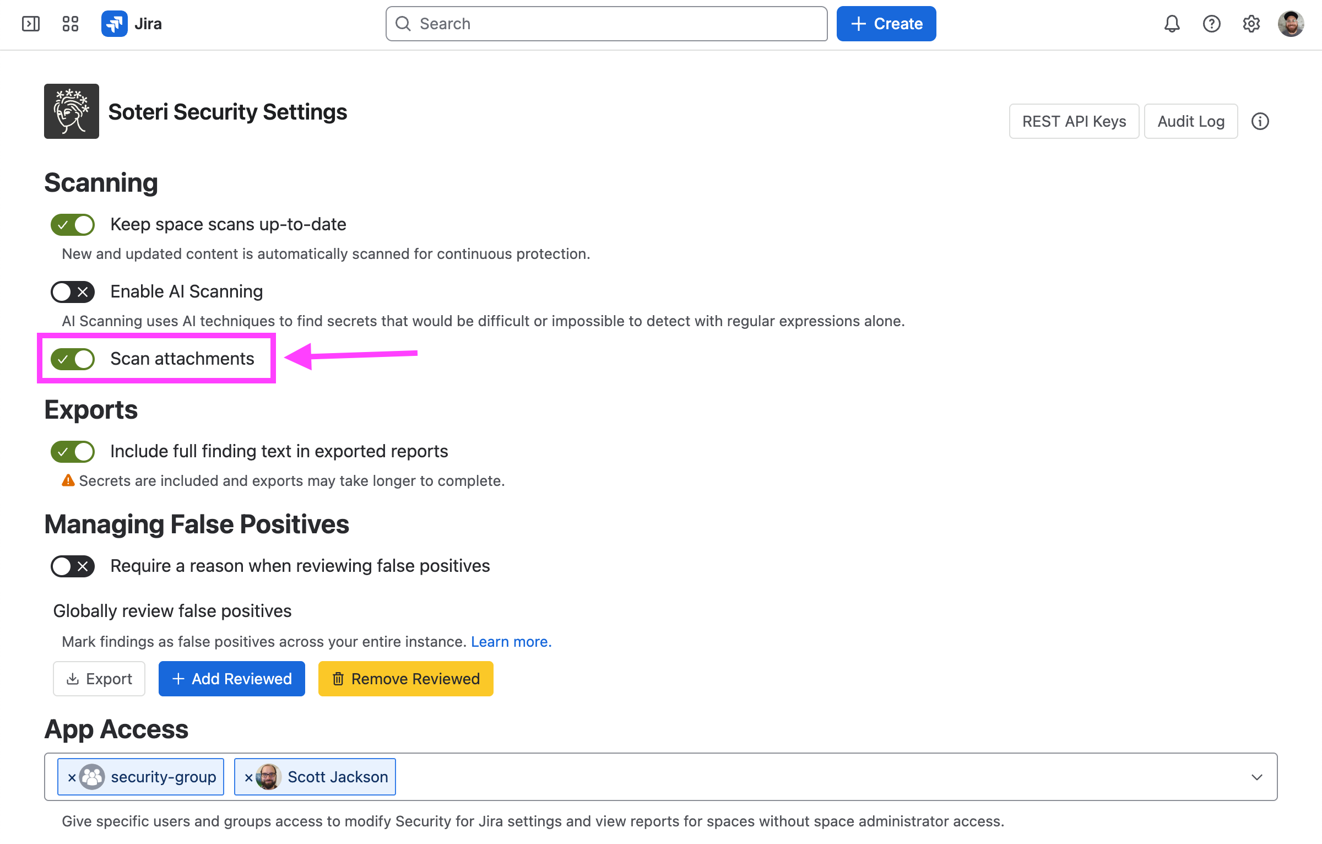Viewport: 1322px width, 844px height.
Task: Click the Soteri Security Settings heading
Action: coord(227,112)
